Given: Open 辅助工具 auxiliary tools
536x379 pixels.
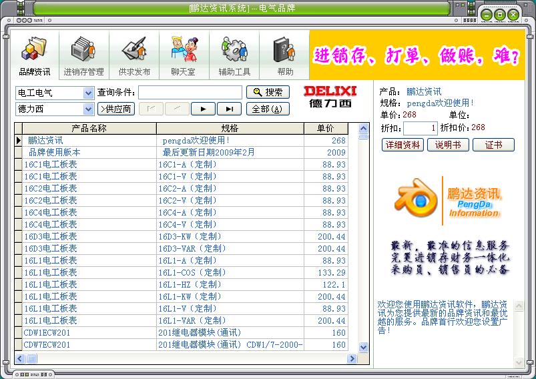Looking at the screenshot, I should point(234,57).
